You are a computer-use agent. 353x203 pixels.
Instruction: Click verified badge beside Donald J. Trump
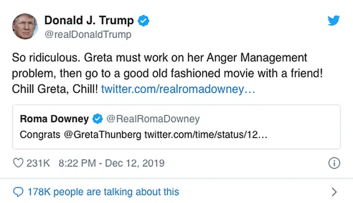144,21
